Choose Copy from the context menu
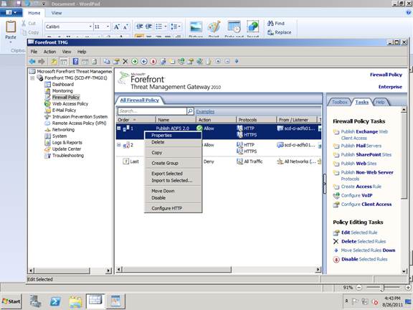The width and height of the screenshot is (413, 310). pos(173,153)
